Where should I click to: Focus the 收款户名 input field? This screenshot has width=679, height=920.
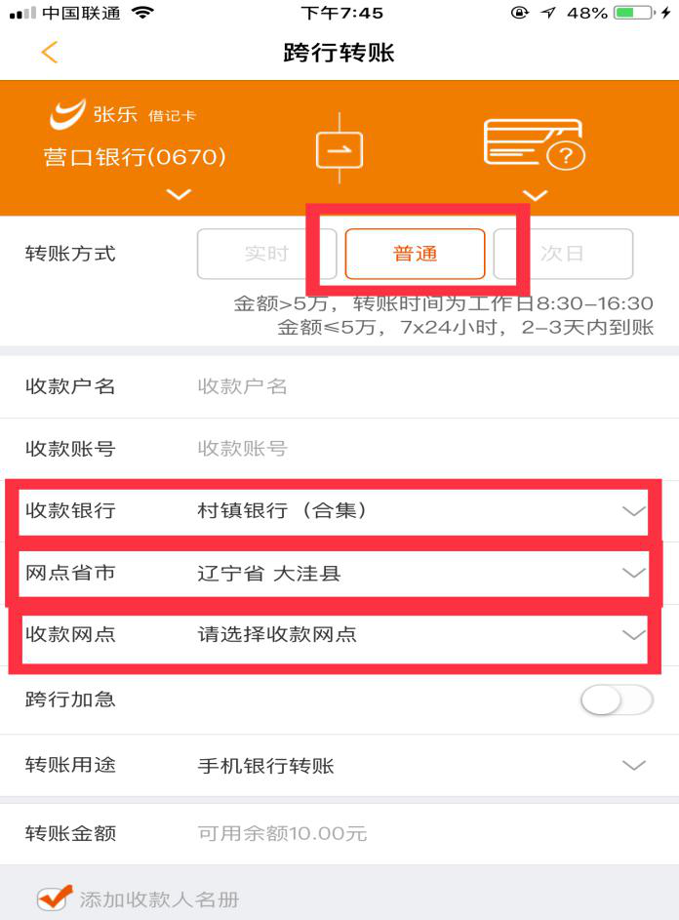click(339, 386)
